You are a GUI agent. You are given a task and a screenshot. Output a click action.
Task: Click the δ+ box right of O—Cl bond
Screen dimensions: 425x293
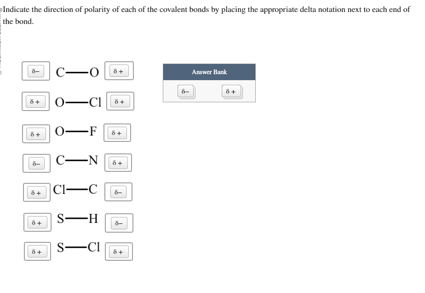[x=120, y=101]
